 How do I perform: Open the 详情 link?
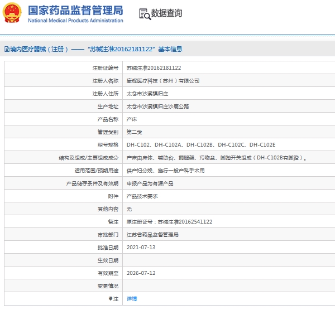tap(132, 299)
